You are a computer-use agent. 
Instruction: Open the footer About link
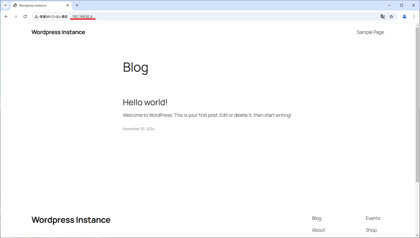pos(318,230)
